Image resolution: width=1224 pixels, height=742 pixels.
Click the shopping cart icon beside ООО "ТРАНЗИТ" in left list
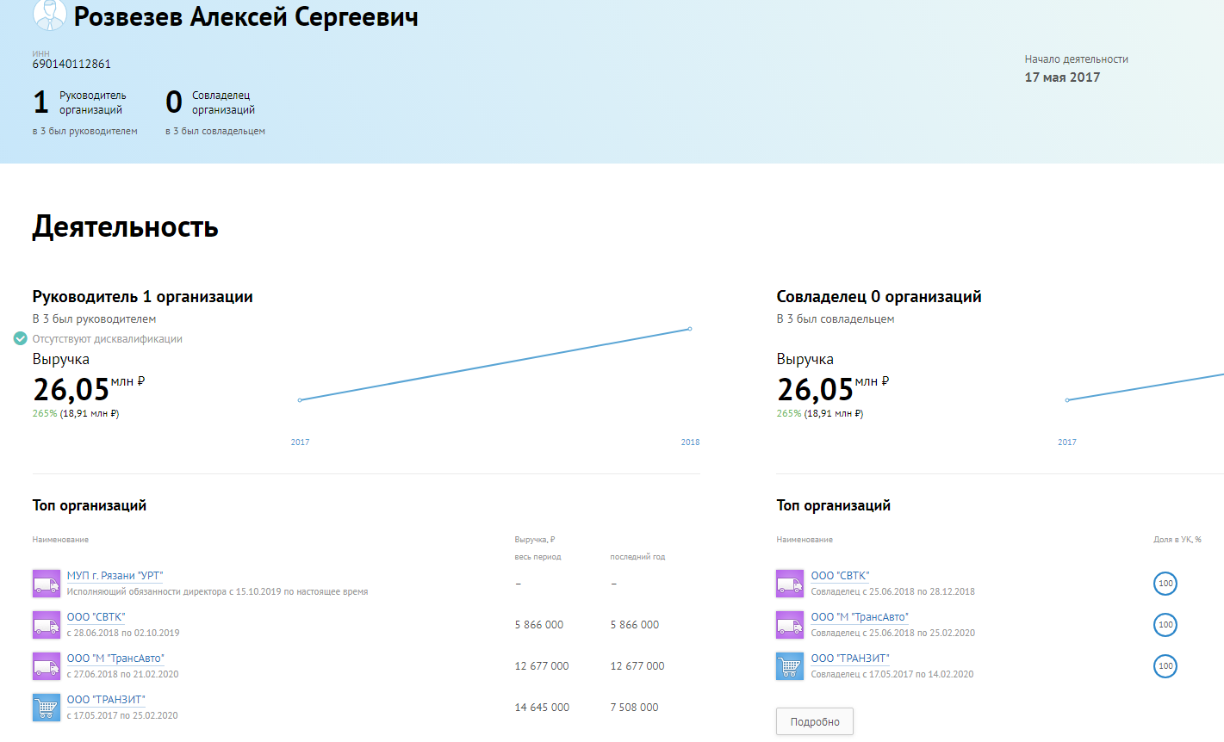[47, 708]
